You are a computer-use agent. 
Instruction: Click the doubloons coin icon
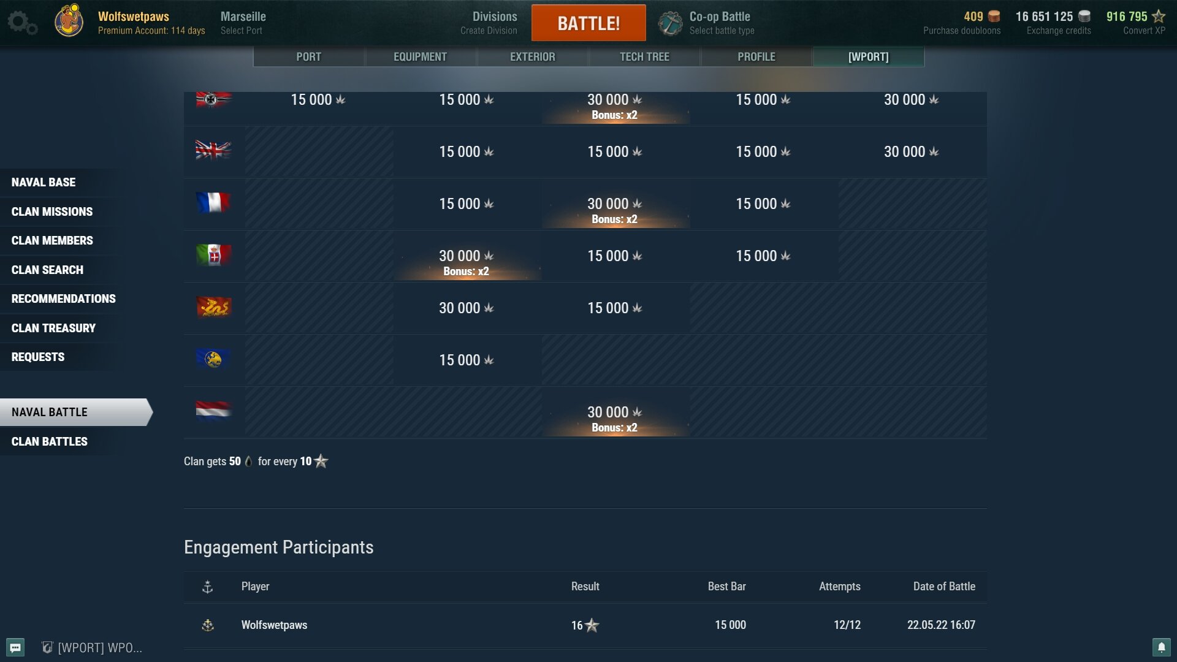[x=994, y=17]
